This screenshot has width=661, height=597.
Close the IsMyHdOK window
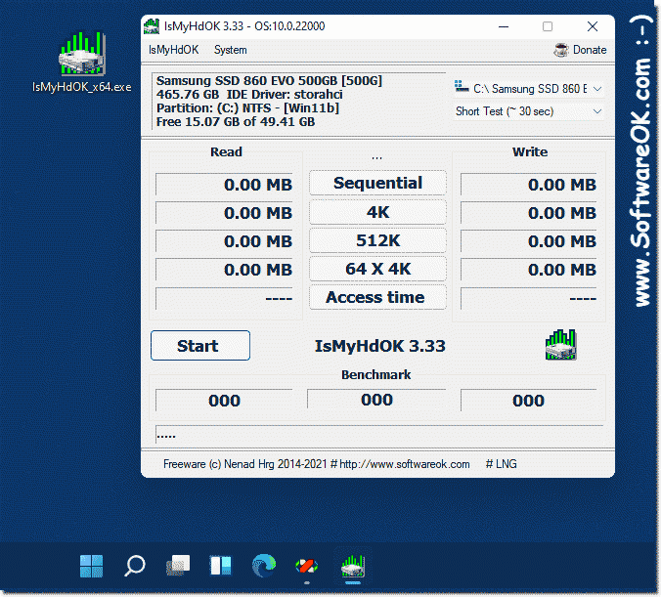[x=593, y=26]
